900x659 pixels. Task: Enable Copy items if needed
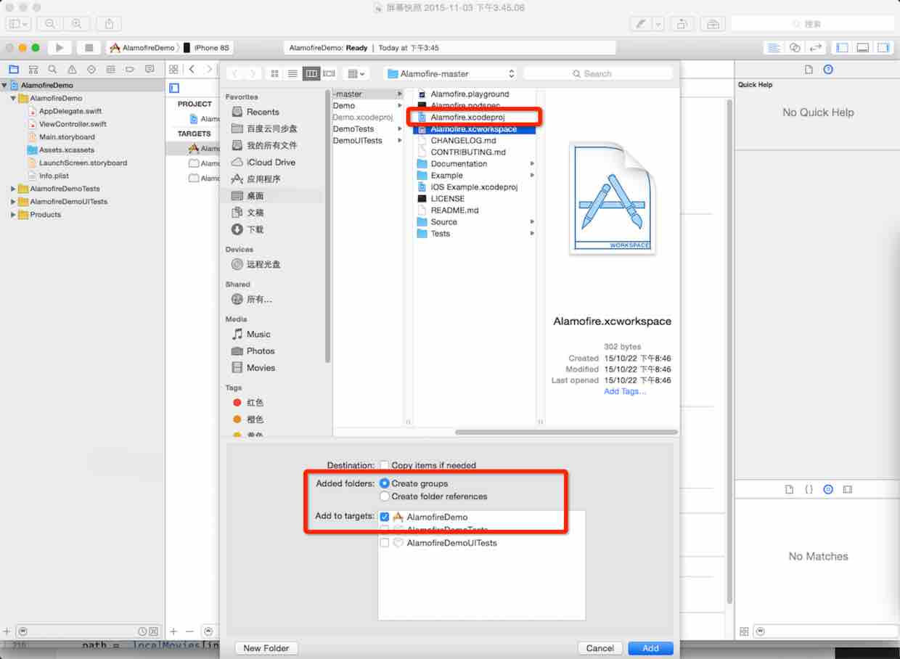[x=384, y=465]
